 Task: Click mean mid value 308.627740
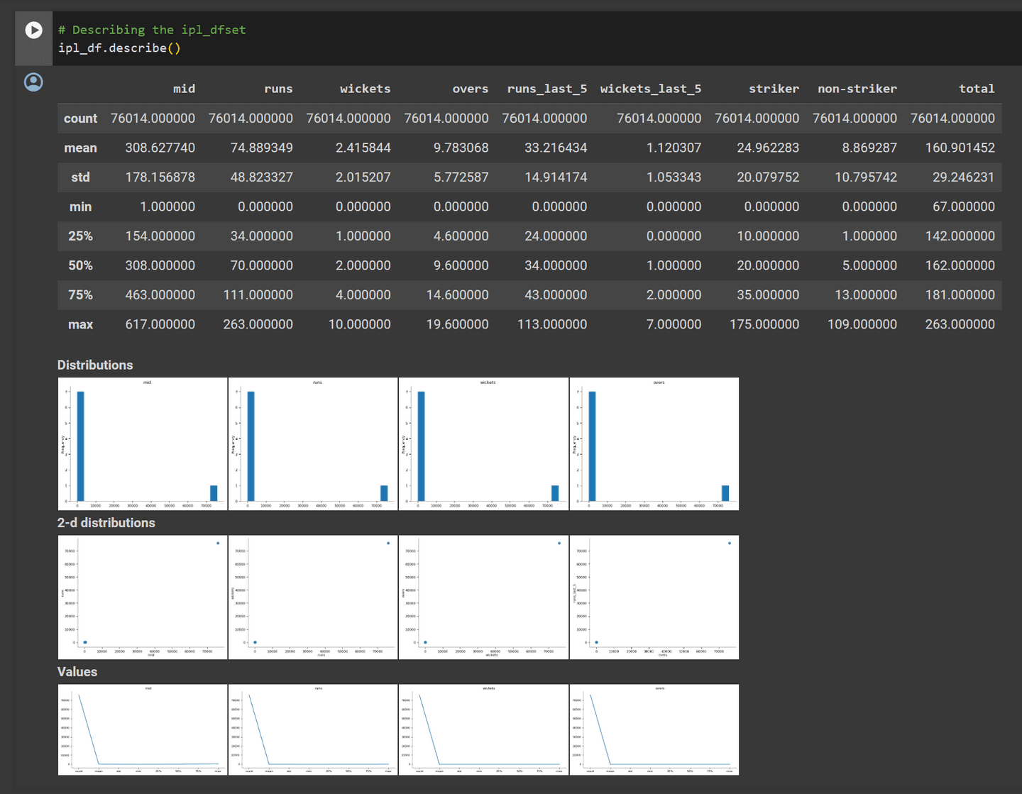pos(160,148)
